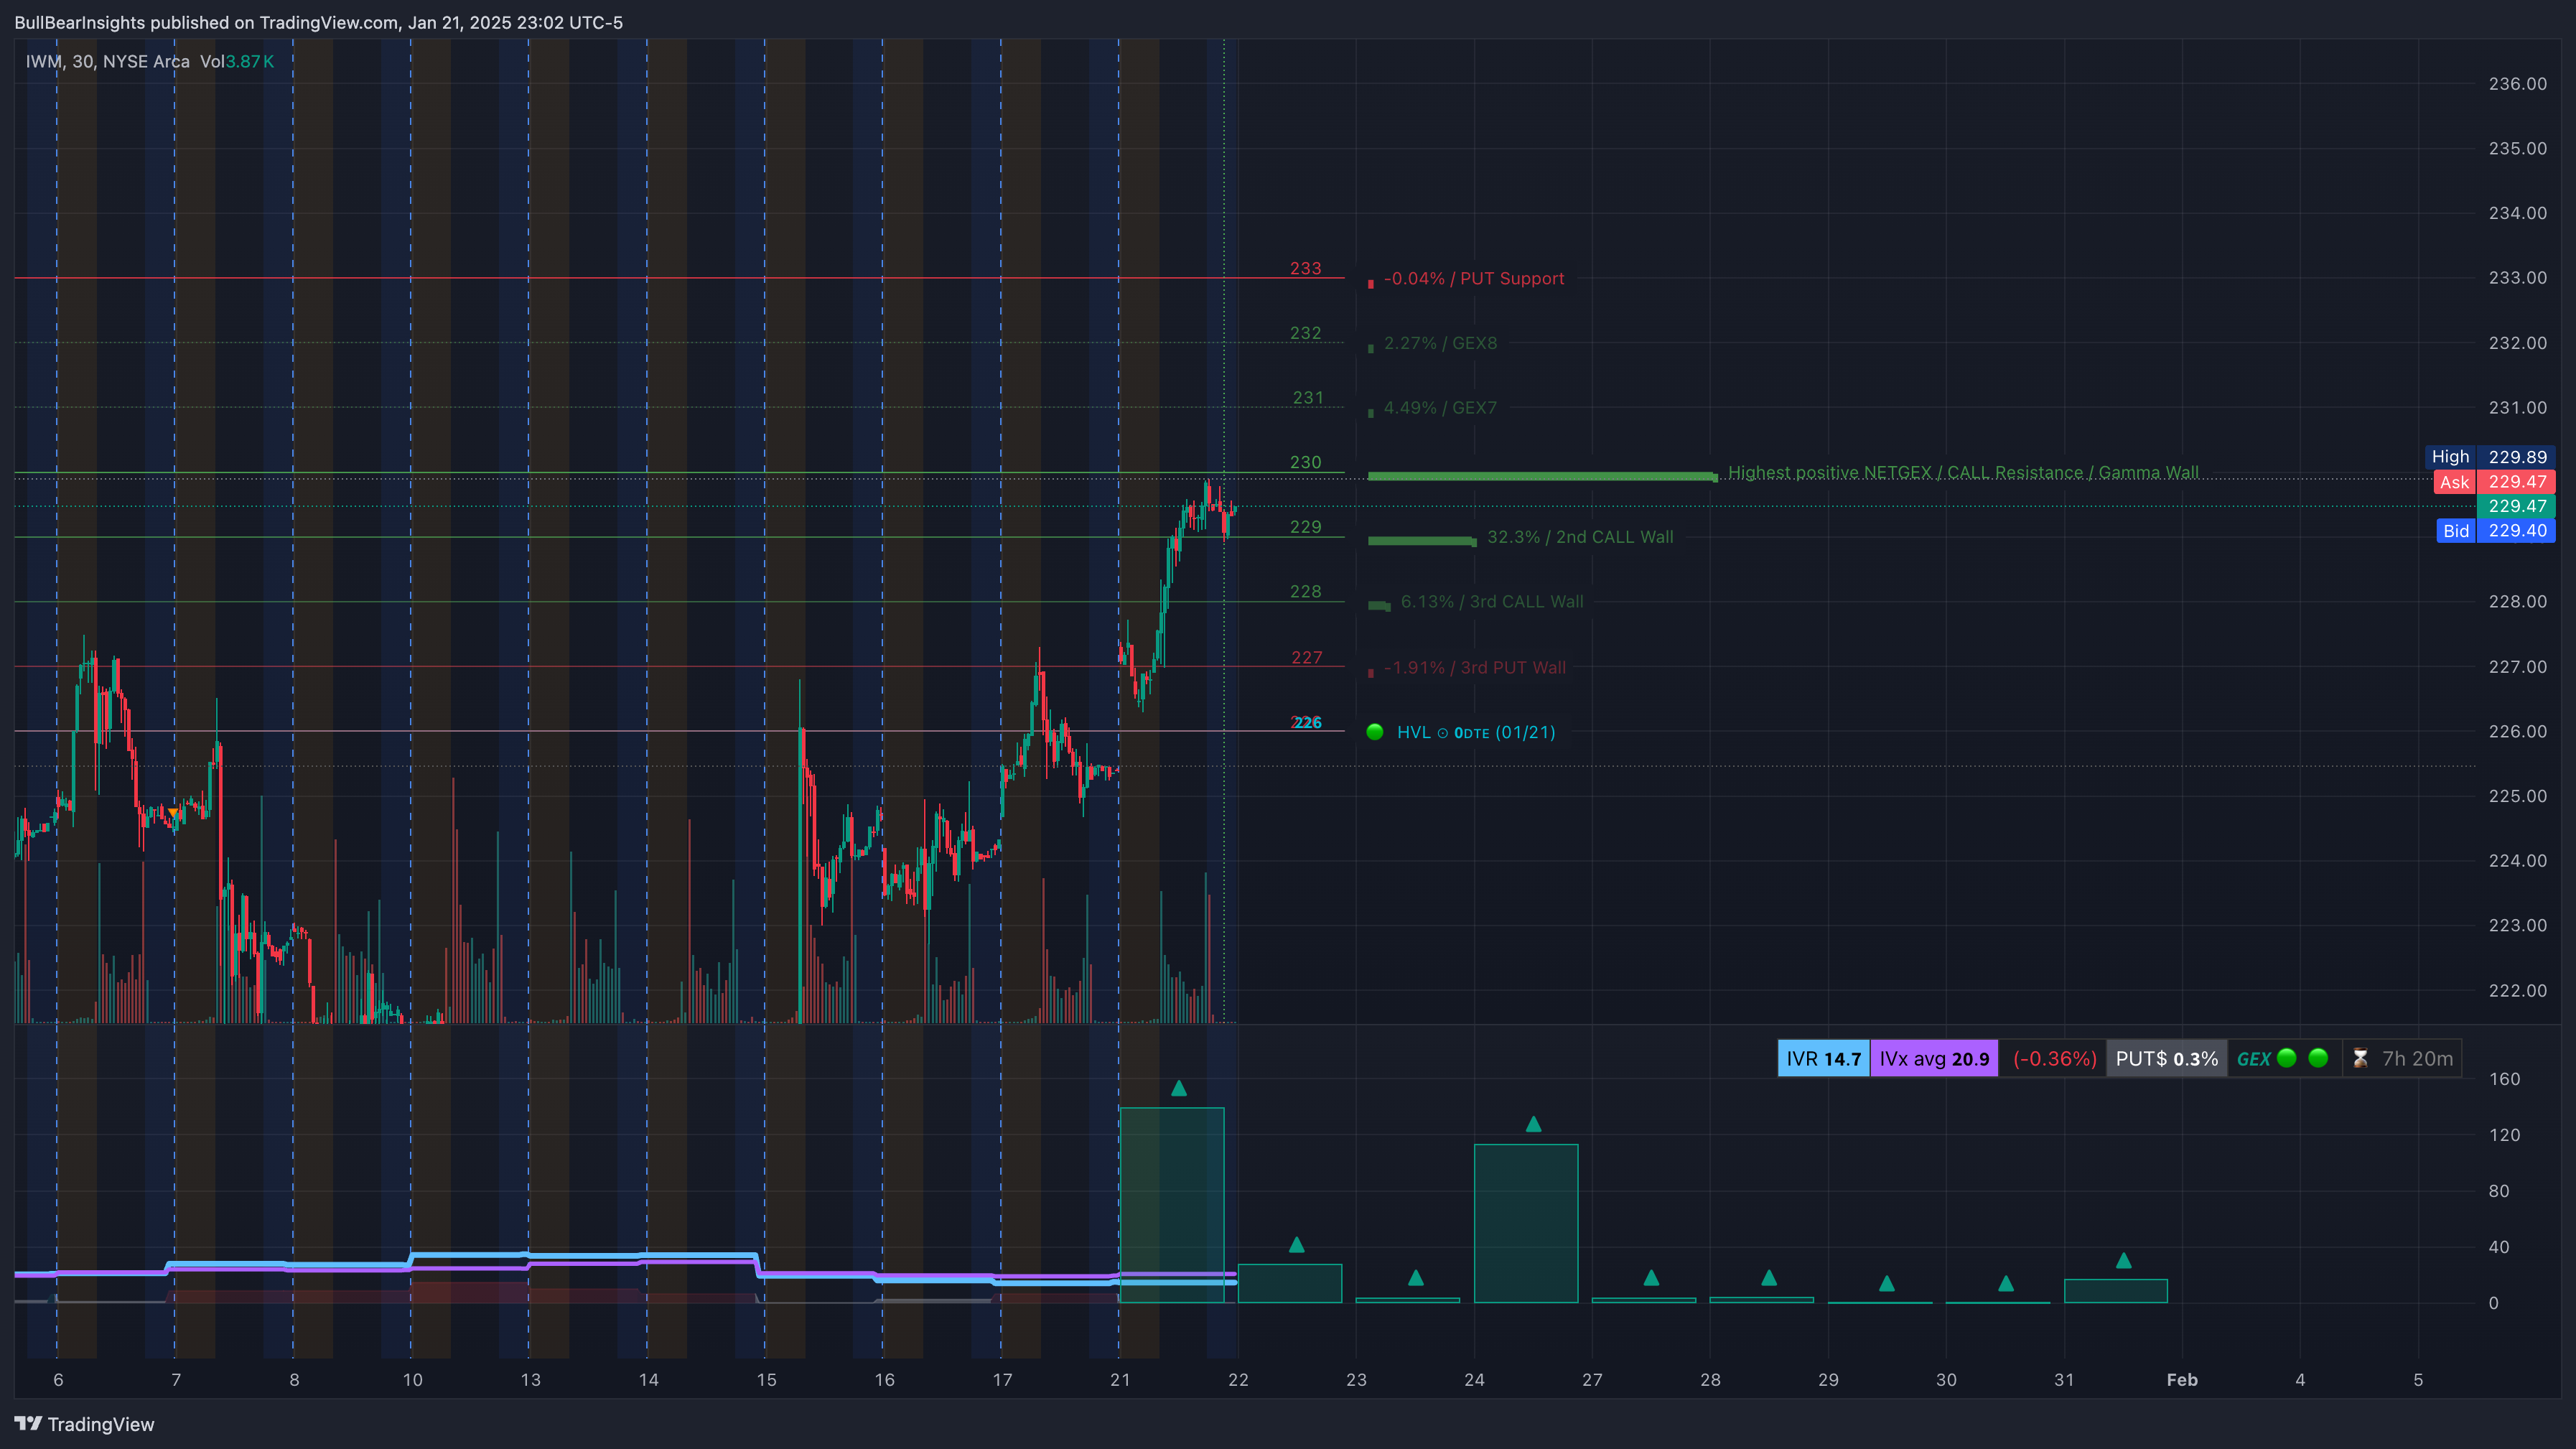Click the green 229.47 last price label
This screenshot has height=1449, width=2576.
coord(2517,506)
